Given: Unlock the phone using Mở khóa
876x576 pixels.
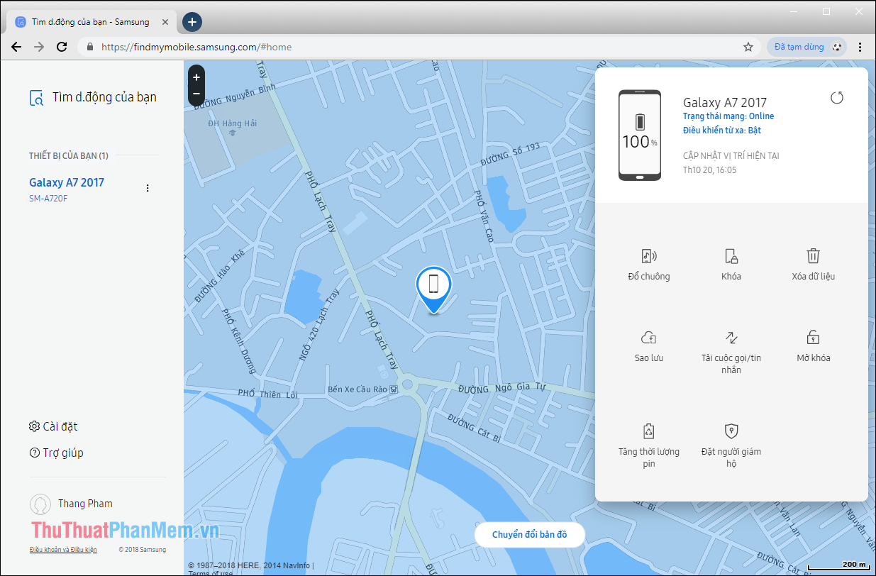Looking at the screenshot, I should [813, 345].
